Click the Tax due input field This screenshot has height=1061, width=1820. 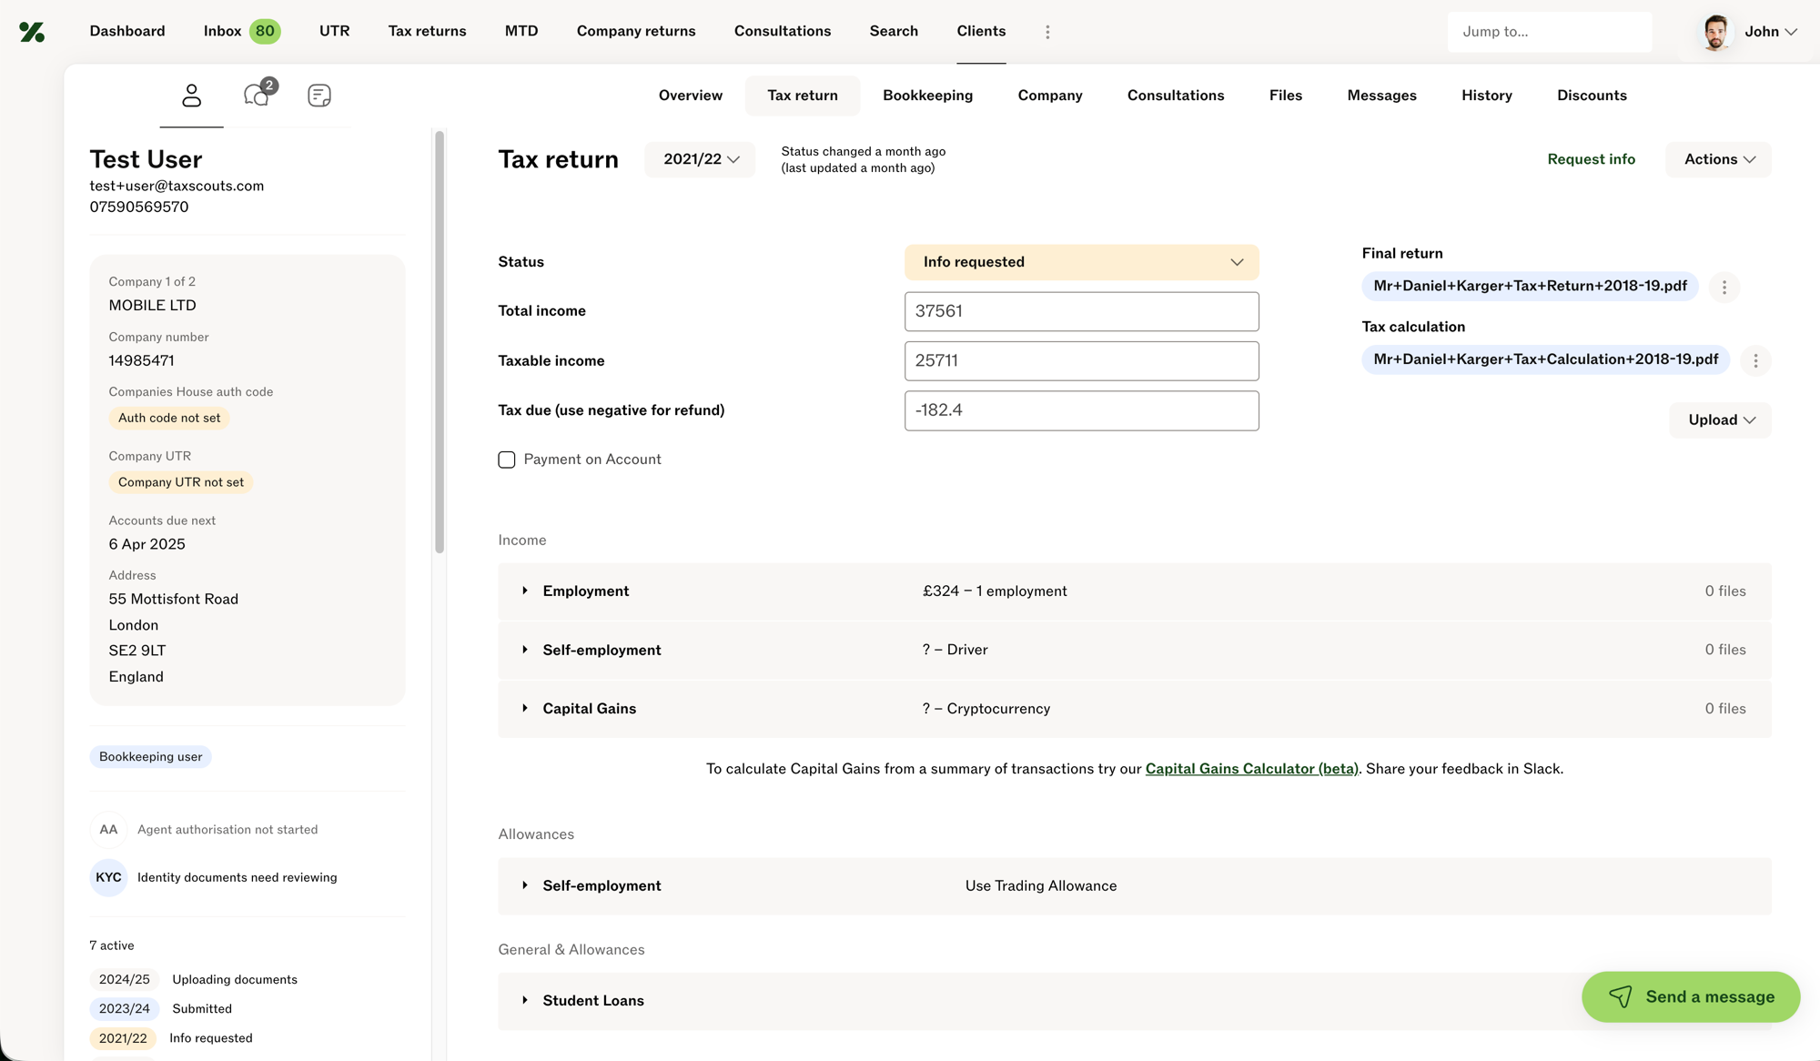pyautogui.click(x=1081, y=410)
